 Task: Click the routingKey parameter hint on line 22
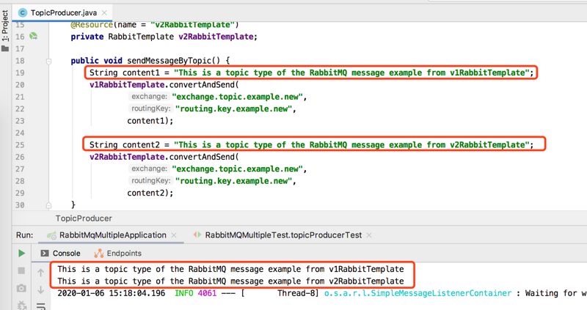150,108
